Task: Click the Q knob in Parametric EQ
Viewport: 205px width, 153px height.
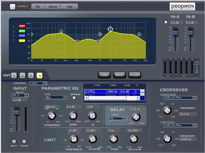Action: click(92, 116)
